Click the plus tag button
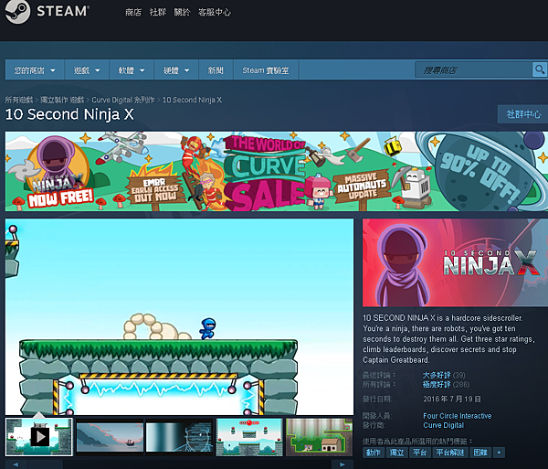 pos(499,453)
